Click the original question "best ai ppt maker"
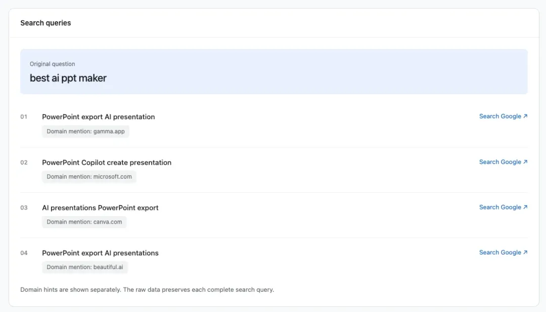This screenshot has height=312, width=546. (68, 78)
